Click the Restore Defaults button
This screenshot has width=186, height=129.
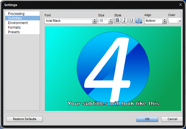click(x=24, y=119)
